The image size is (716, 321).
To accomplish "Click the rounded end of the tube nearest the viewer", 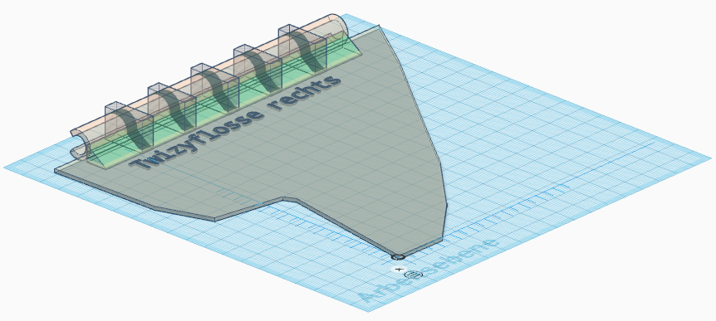I will coord(79,143).
